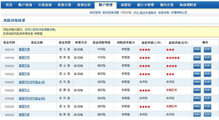Click 定投 button for fund 100026
This screenshot has height=120, width=219.
pos(207,90)
